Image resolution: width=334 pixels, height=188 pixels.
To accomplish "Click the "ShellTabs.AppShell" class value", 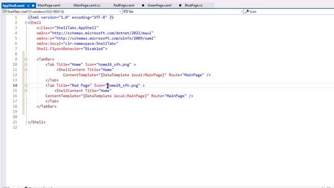I will click(x=76, y=28).
